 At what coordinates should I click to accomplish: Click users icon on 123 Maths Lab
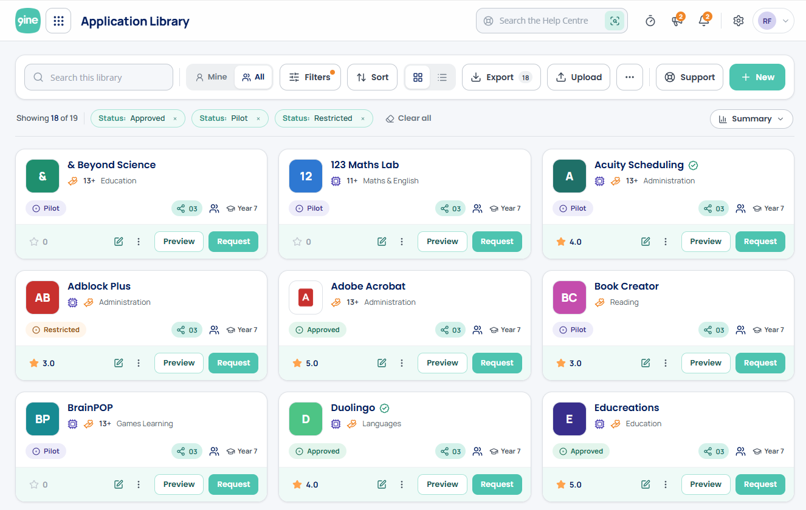pyautogui.click(x=477, y=208)
